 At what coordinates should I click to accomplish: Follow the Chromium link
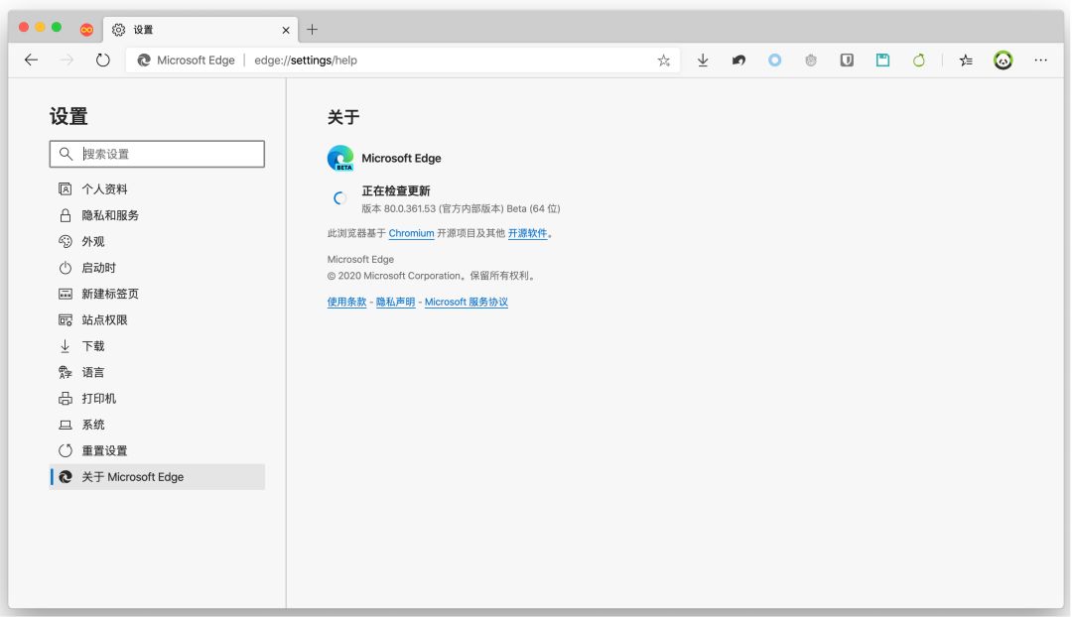point(411,233)
